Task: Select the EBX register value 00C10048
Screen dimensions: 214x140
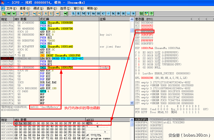Action: tap(147, 32)
